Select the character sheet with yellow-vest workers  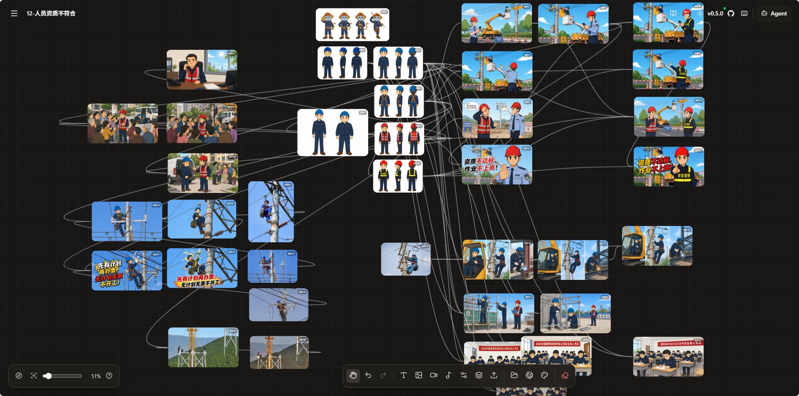click(x=398, y=176)
